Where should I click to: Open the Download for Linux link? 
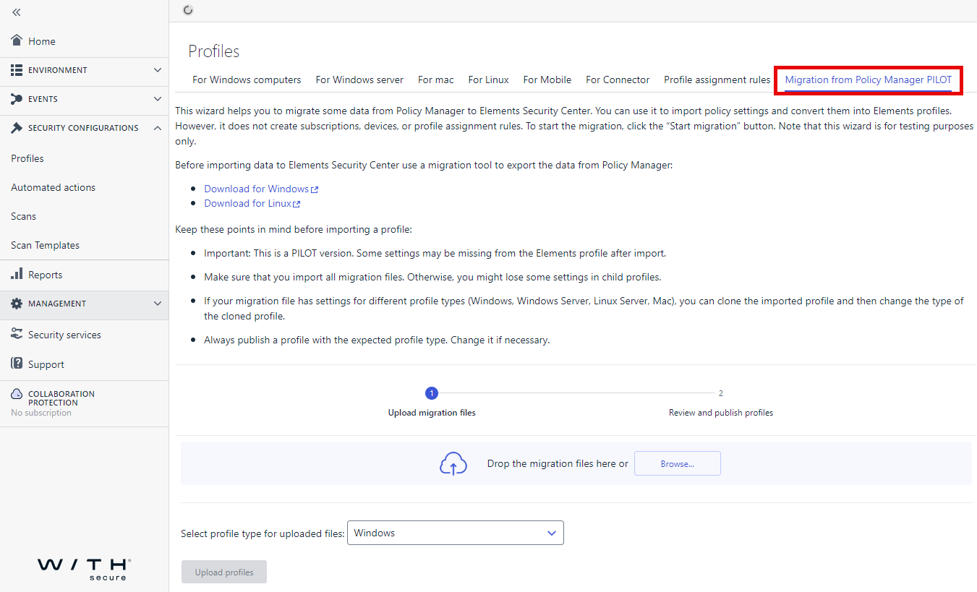coord(248,203)
